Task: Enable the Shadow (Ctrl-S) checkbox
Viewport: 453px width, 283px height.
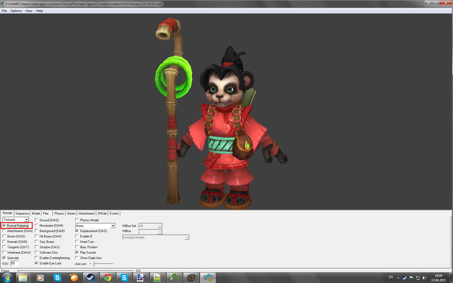Action: point(36,247)
